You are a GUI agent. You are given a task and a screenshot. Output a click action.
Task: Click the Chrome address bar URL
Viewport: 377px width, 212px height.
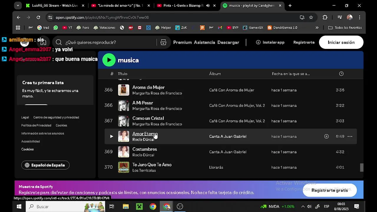(x=102, y=17)
